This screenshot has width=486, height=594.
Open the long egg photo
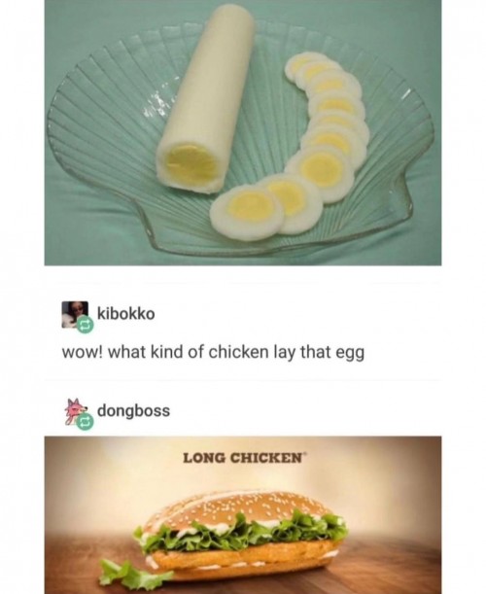click(243, 132)
